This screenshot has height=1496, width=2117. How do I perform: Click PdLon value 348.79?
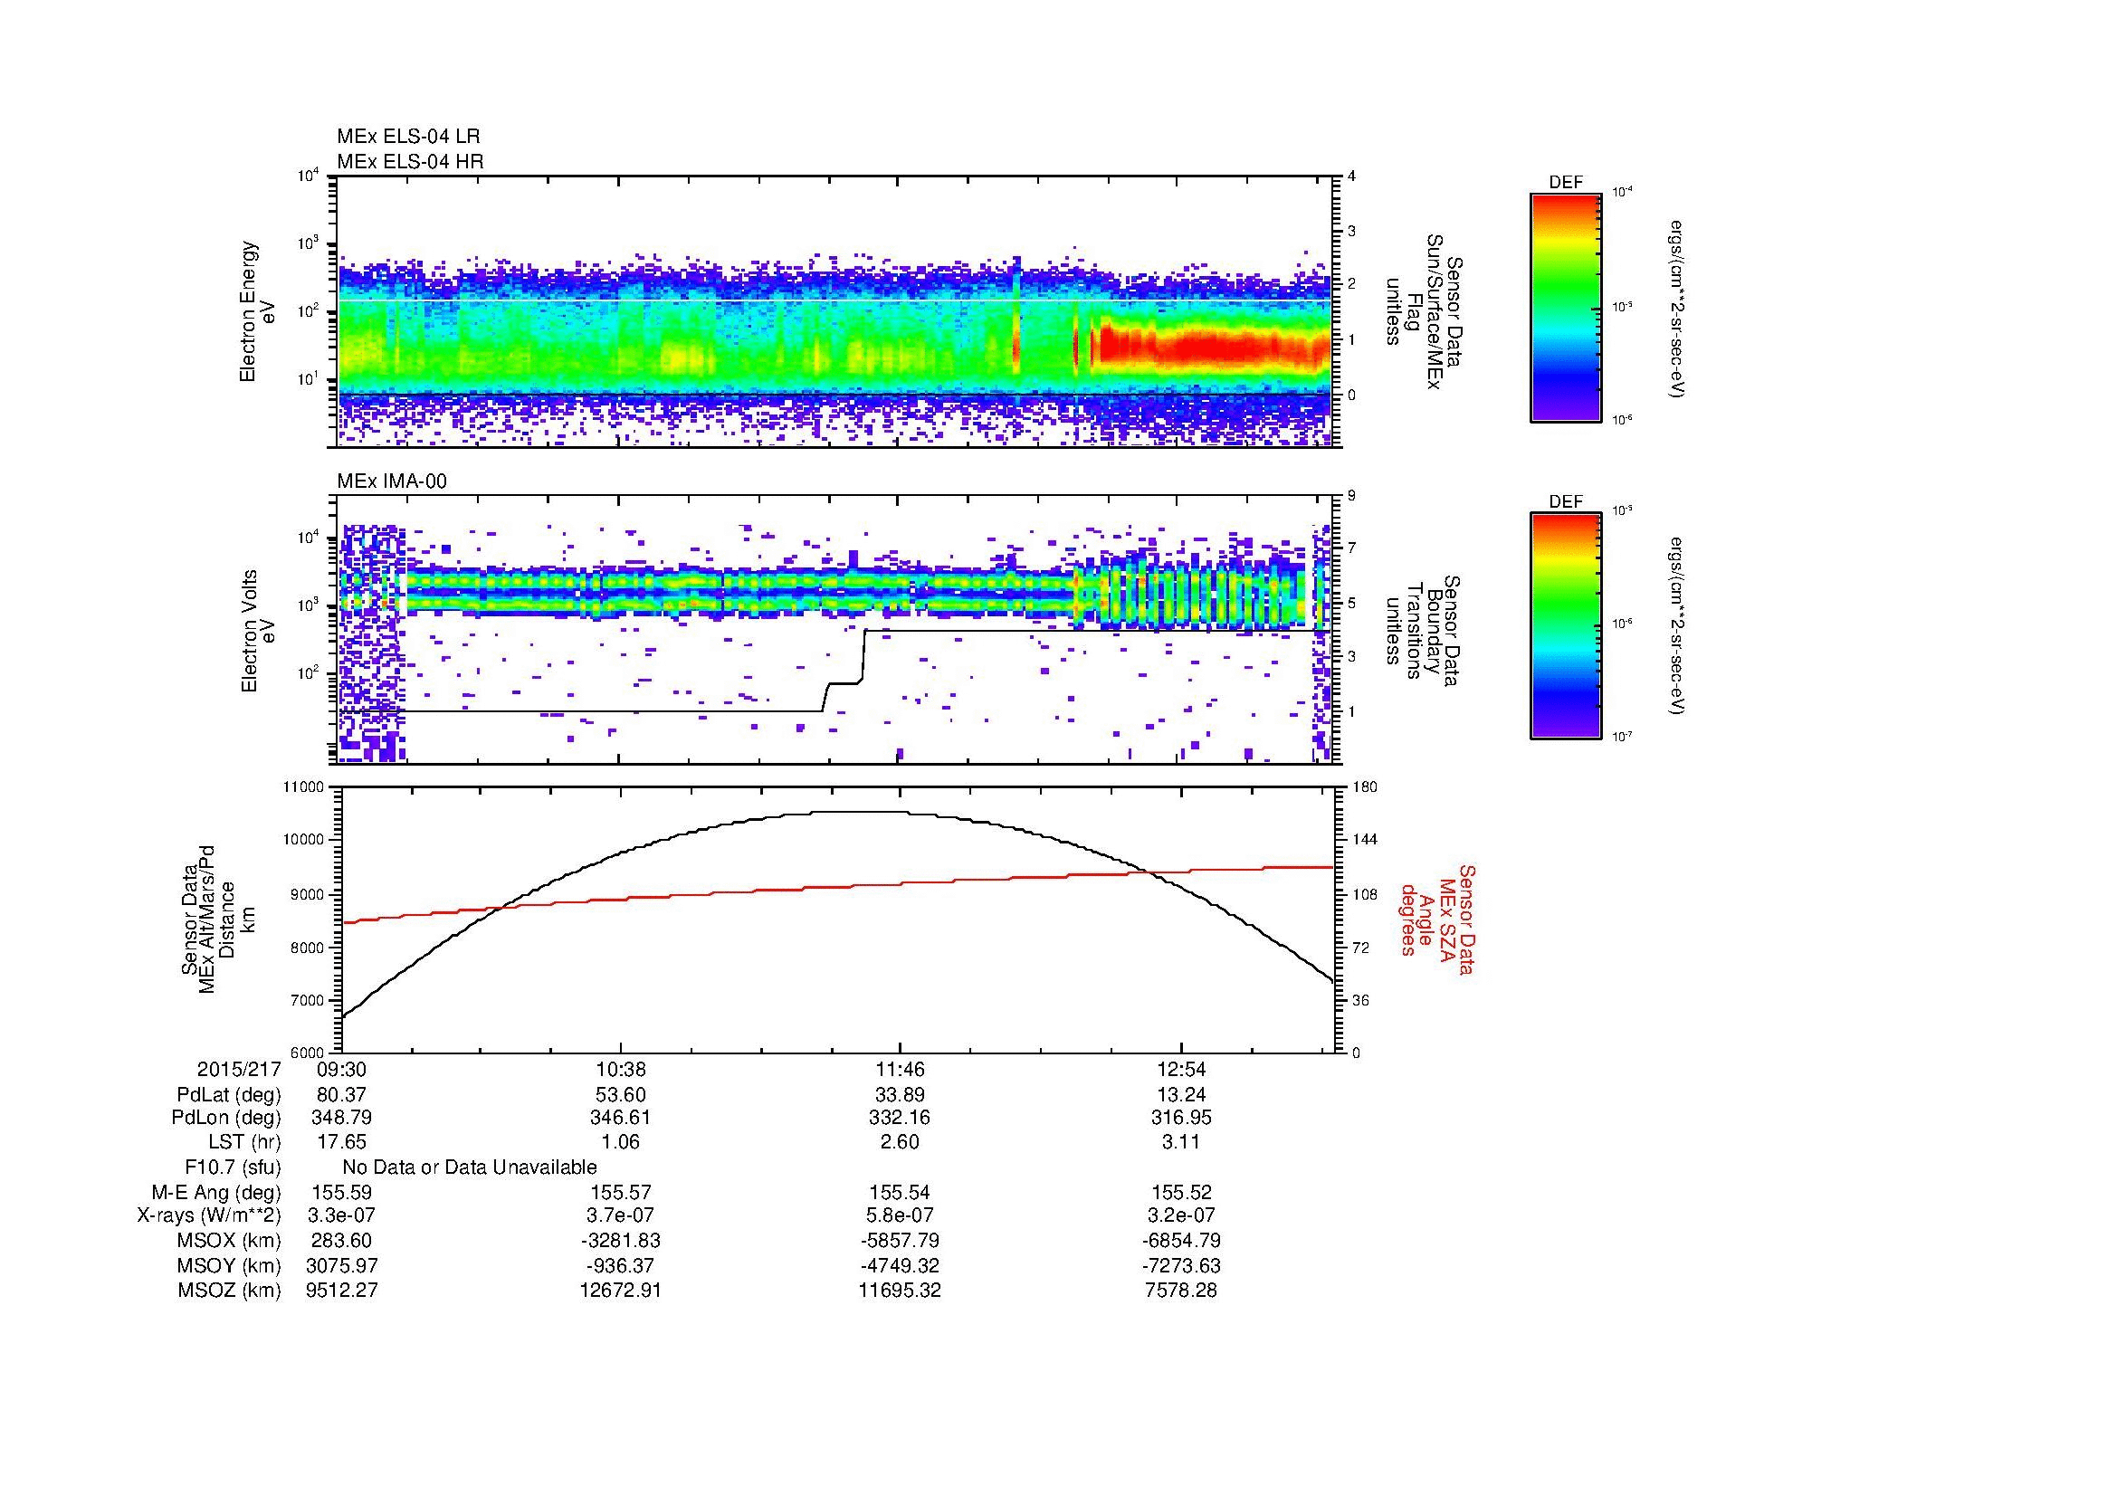pos(342,1118)
